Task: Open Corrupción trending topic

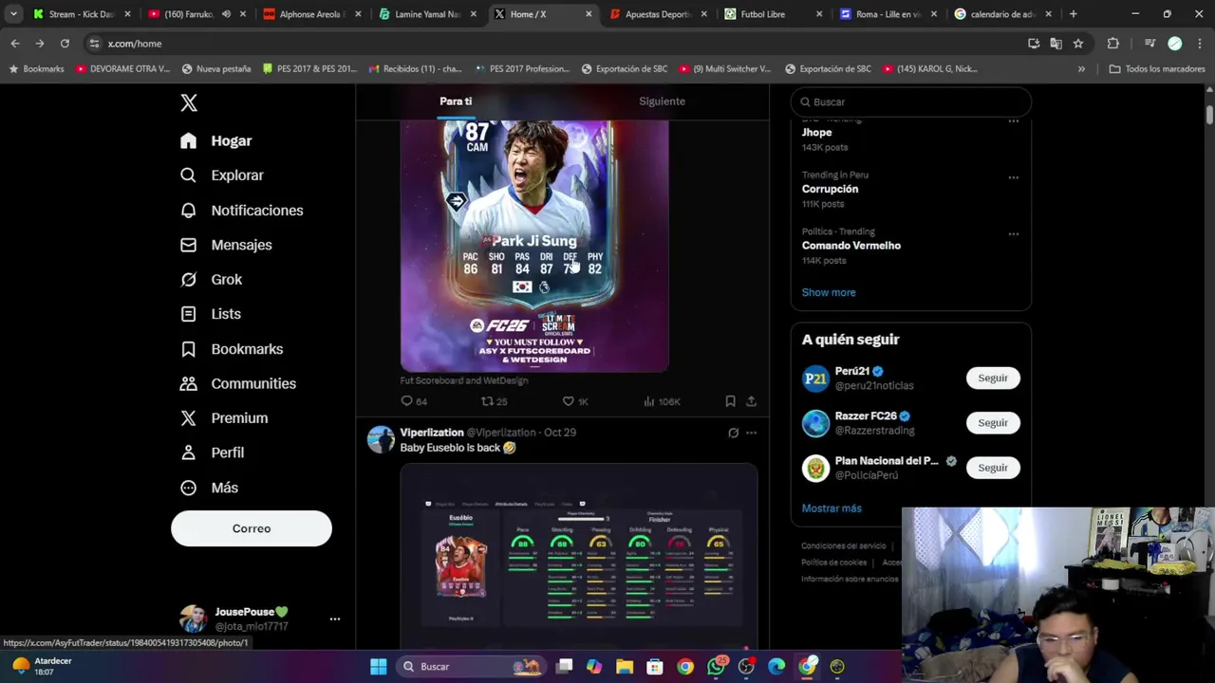Action: pos(830,189)
